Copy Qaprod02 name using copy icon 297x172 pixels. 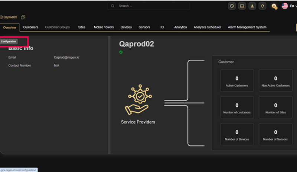pyautogui.click(x=23, y=17)
